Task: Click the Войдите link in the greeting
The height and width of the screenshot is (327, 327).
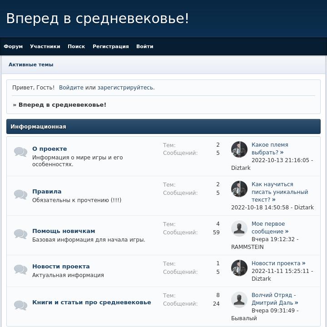Action: (x=71, y=88)
